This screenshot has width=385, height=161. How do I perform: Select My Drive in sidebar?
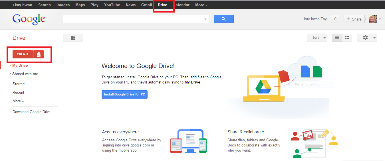(x=20, y=65)
